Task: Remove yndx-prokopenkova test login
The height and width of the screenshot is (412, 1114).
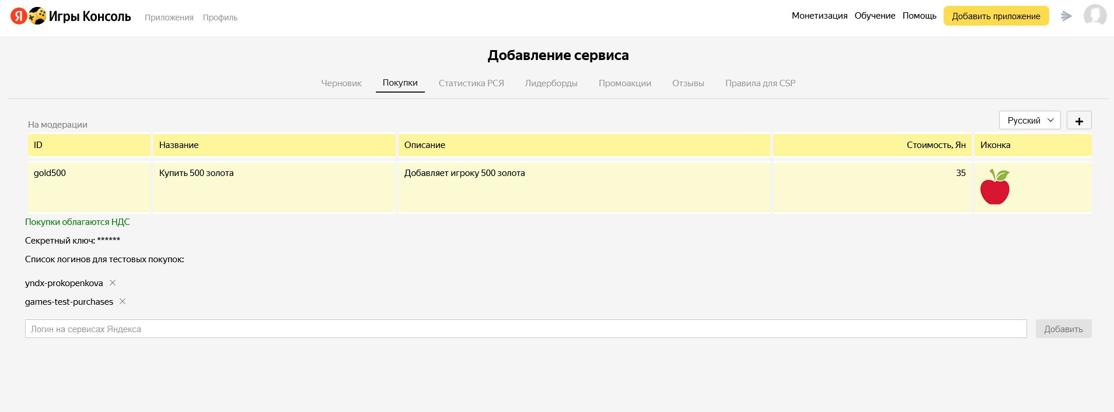Action: (x=113, y=283)
